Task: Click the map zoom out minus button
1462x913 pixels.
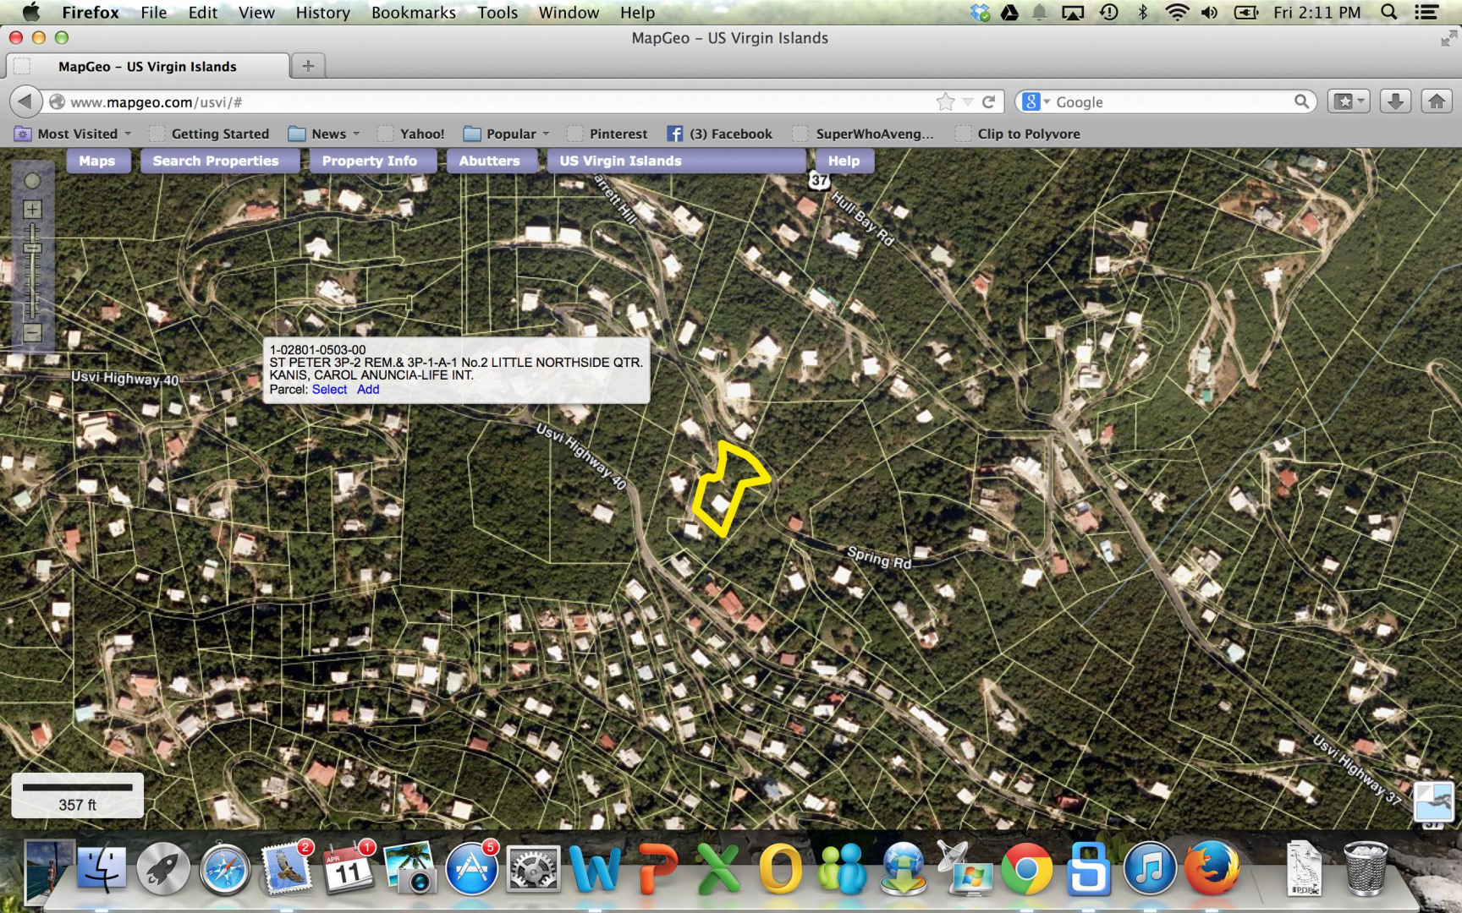Action: point(32,333)
